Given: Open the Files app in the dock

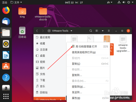Looking at the screenshot, I should [6, 33].
